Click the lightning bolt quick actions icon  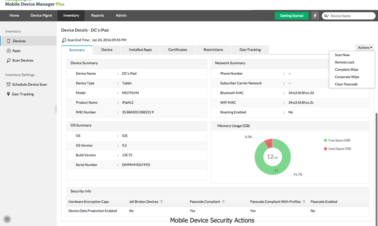315,16
